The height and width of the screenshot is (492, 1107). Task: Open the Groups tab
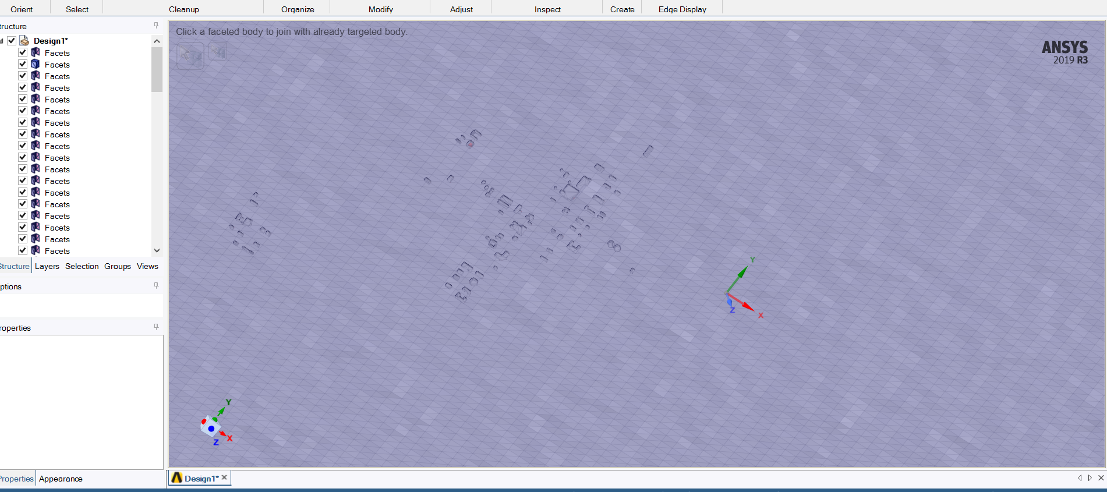pyautogui.click(x=118, y=266)
